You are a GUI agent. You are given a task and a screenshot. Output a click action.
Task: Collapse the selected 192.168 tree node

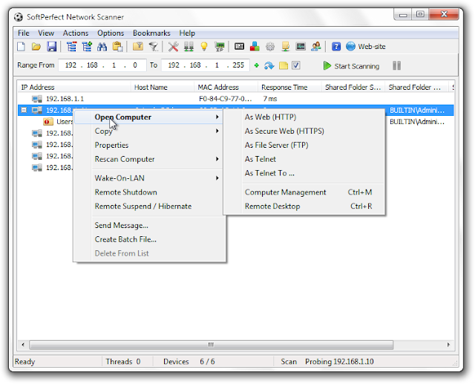click(x=24, y=110)
